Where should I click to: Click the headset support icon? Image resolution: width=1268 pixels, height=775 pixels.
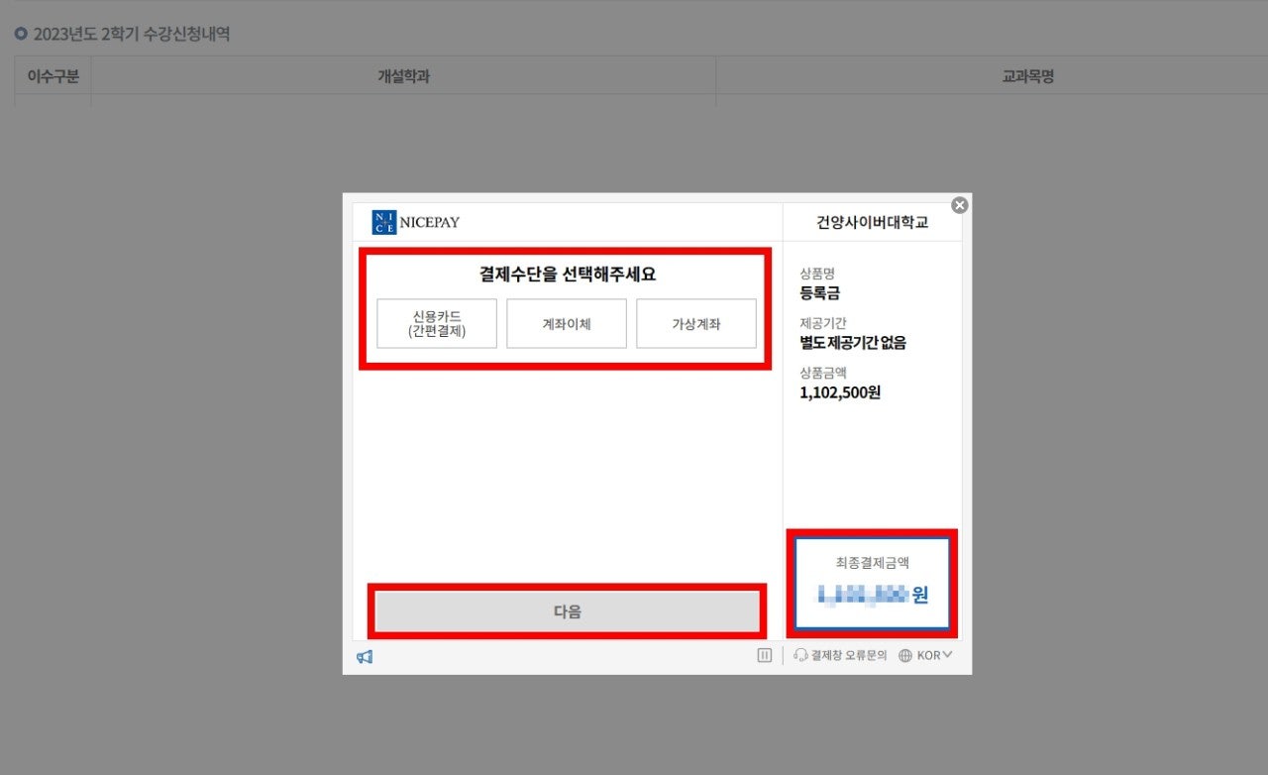[800, 655]
